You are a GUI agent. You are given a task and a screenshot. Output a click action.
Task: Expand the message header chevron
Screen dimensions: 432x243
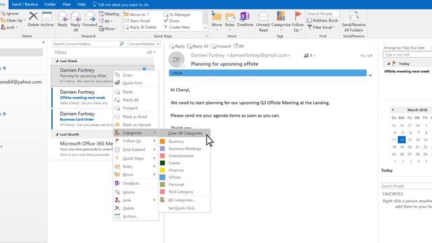point(371,75)
